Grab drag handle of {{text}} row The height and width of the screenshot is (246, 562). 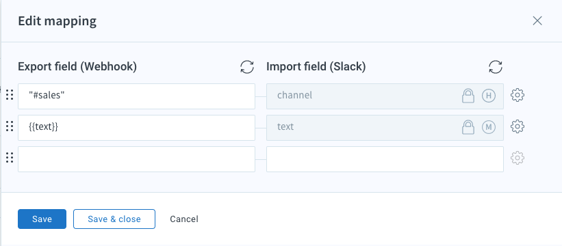pyautogui.click(x=10, y=126)
